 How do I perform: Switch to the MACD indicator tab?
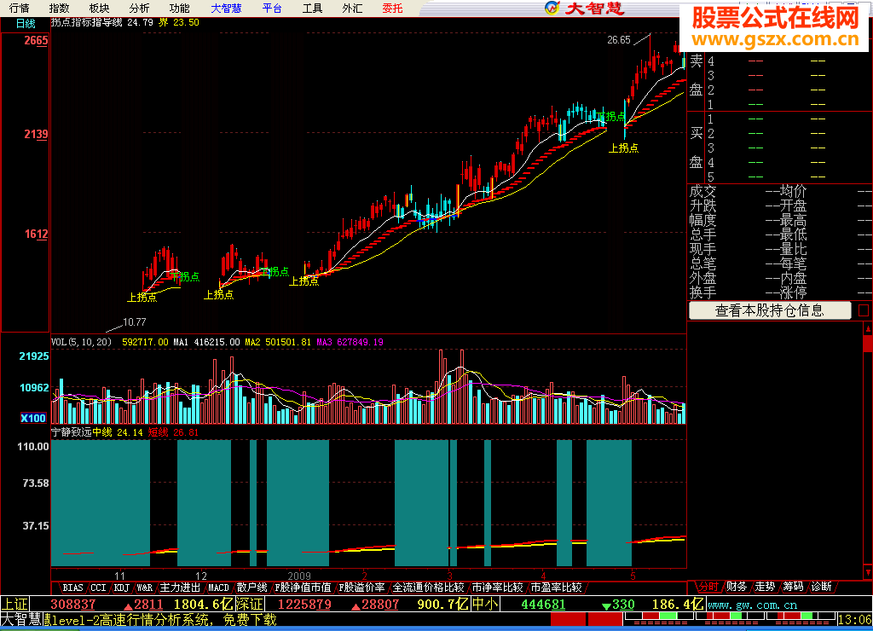point(218,588)
